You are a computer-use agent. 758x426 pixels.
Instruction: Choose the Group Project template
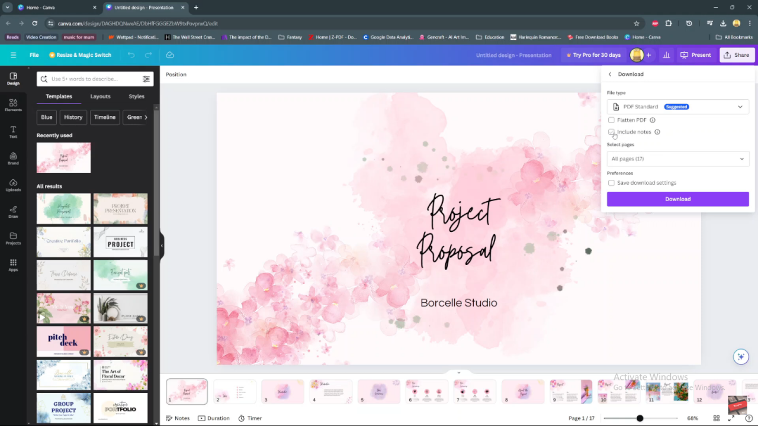[x=63, y=408]
